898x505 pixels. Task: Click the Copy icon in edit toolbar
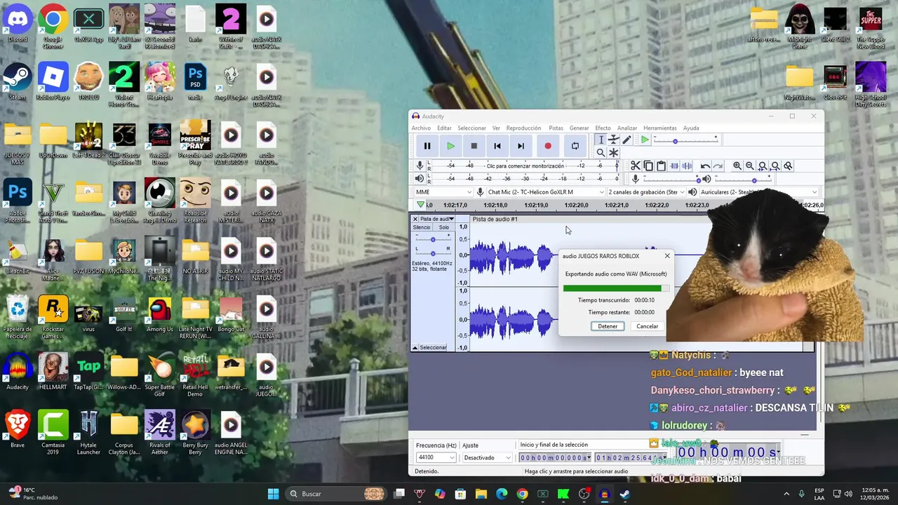(x=648, y=166)
